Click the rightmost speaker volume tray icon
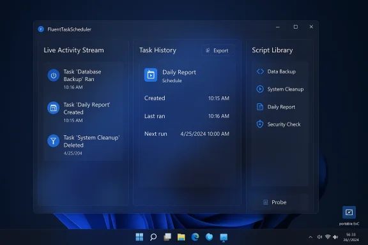Screen dimensions: 368x245 pyautogui.click(x=335, y=237)
